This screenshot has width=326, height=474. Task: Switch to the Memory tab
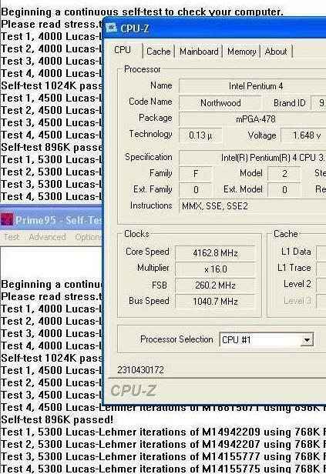(241, 52)
